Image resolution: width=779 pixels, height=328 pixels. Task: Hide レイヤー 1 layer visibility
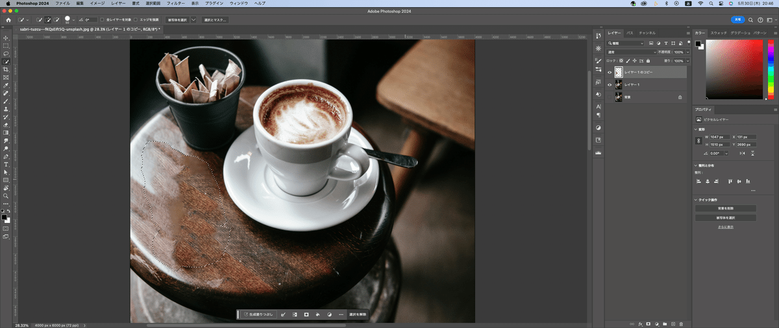pos(610,85)
